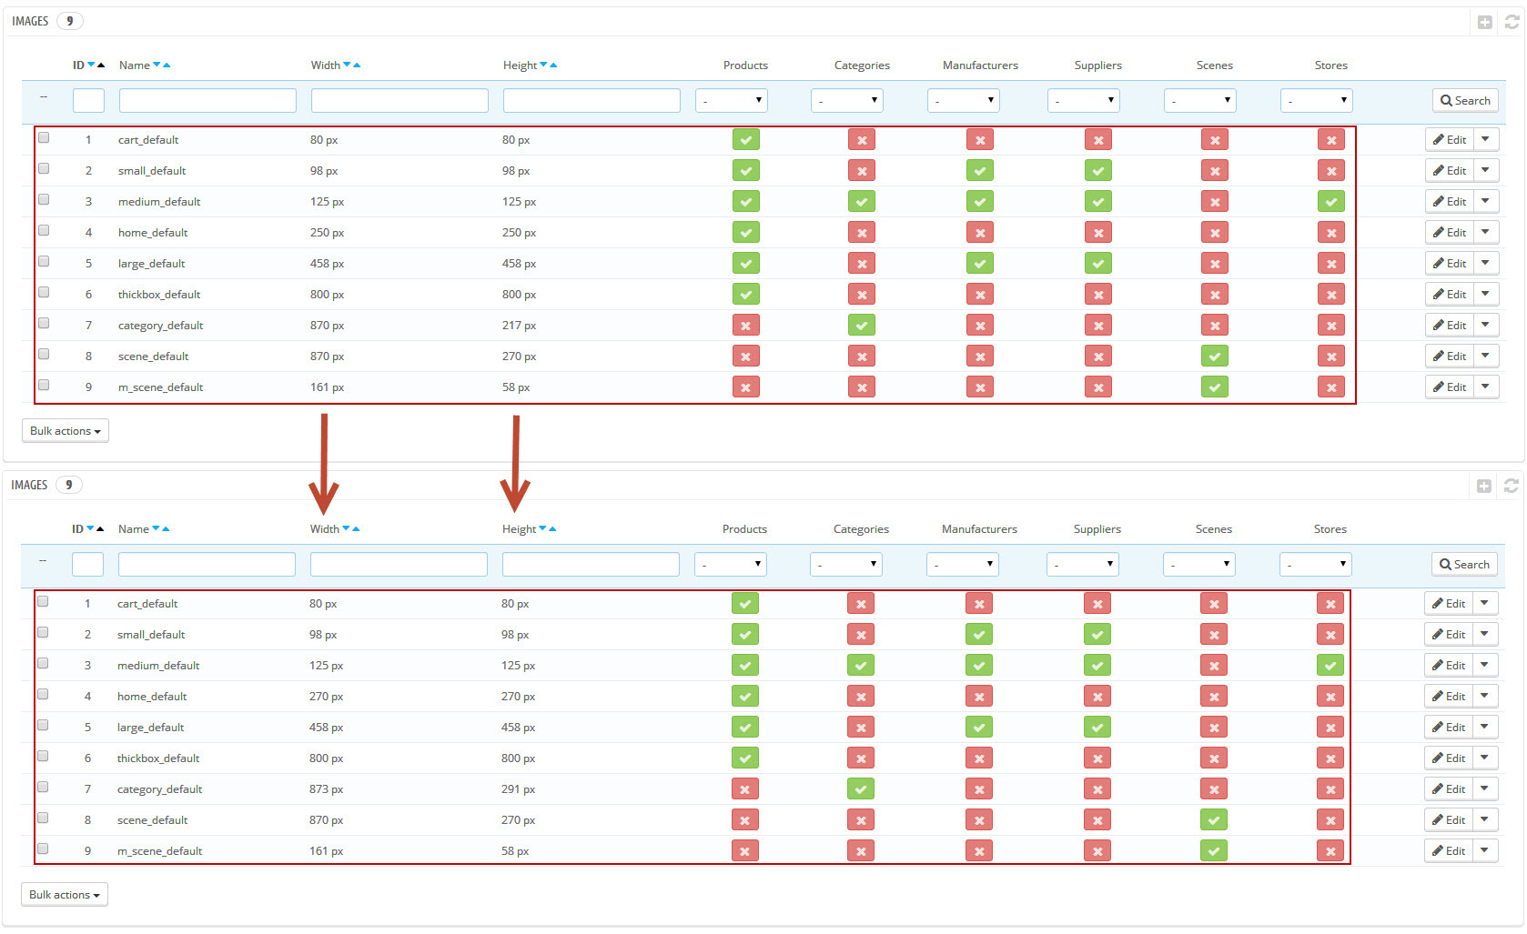1527x934 pixels.
Task: Edit category_default in bottom table
Action: coord(1449,789)
